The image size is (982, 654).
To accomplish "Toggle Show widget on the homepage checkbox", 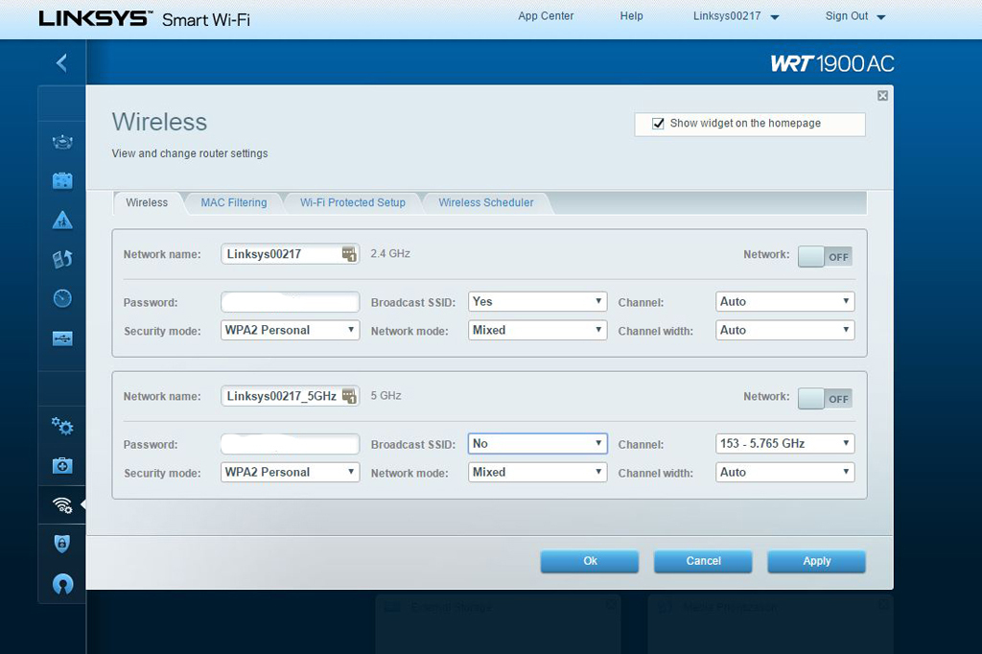I will tap(658, 124).
